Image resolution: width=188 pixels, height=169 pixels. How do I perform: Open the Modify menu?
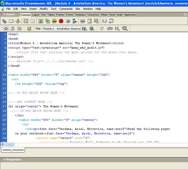44,9
